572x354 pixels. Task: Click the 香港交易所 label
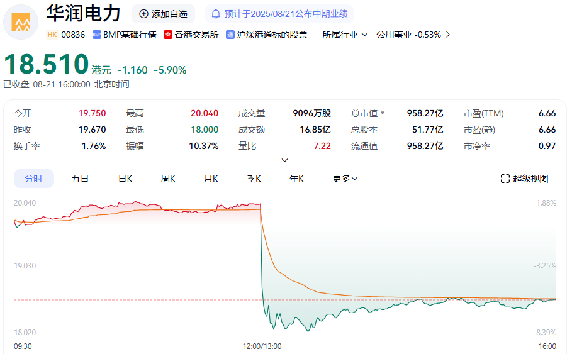[196, 35]
